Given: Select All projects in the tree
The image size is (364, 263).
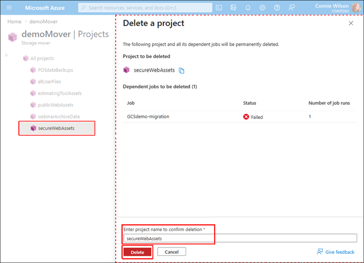Looking at the screenshot, I should point(42,58).
